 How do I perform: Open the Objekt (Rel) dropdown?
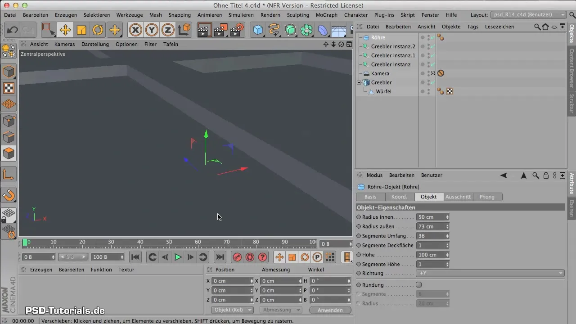(232, 310)
